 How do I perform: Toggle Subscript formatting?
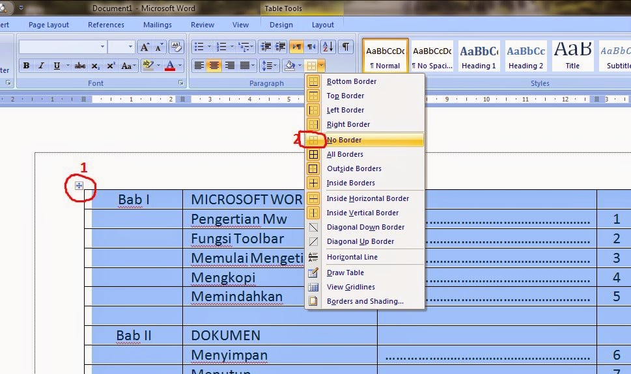(x=95, y=66)
